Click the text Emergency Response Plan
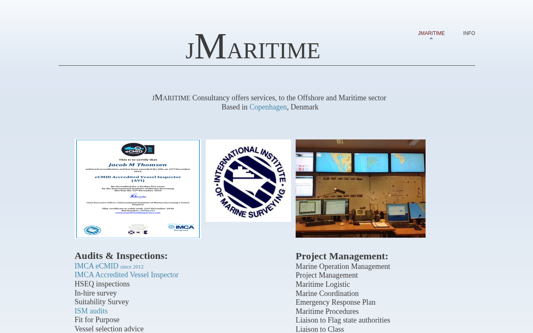The image size is (533, 333). [336, 302]
